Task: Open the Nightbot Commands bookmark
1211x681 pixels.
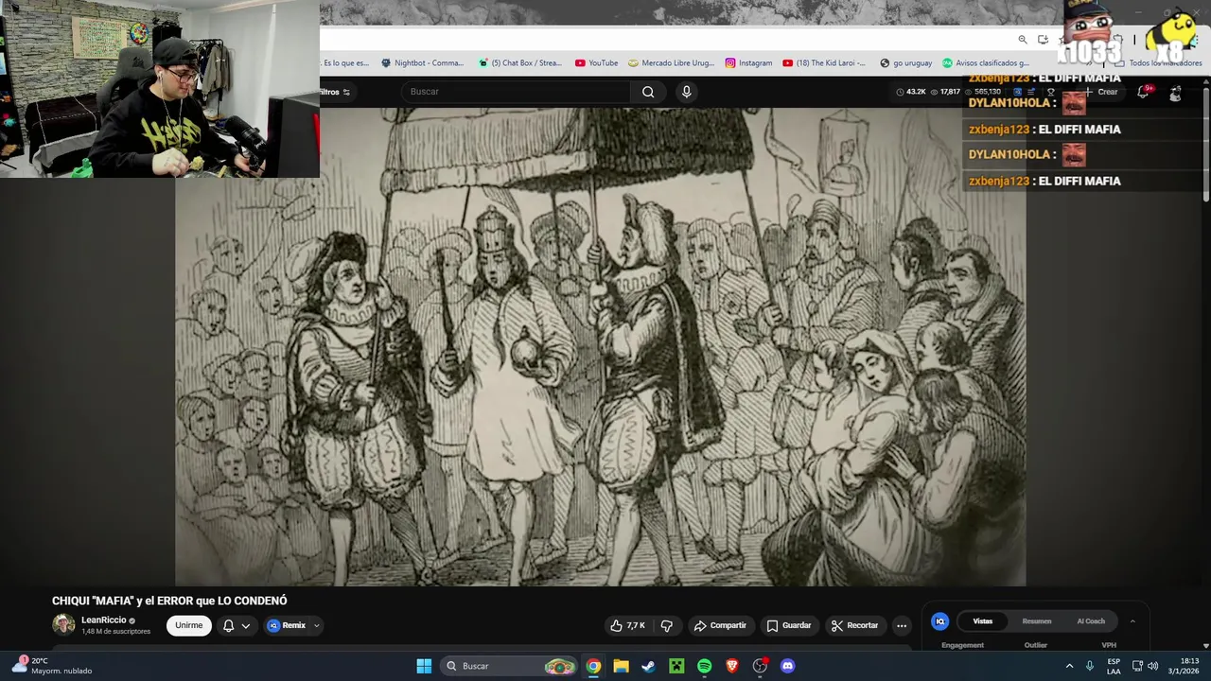Action: pyautogui.click(x=422, y=63)
